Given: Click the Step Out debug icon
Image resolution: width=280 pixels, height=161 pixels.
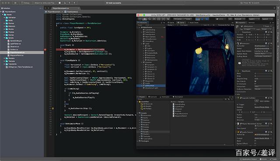Looking at the screenshot, I should [x=74, y=3].
